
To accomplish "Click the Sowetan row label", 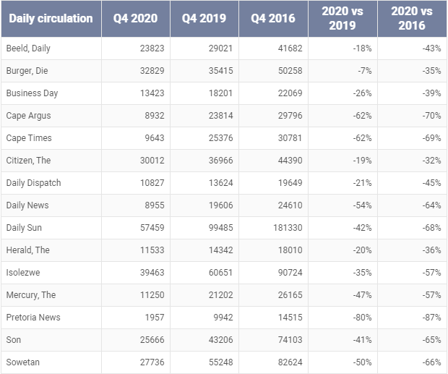I will click(23, 362).
